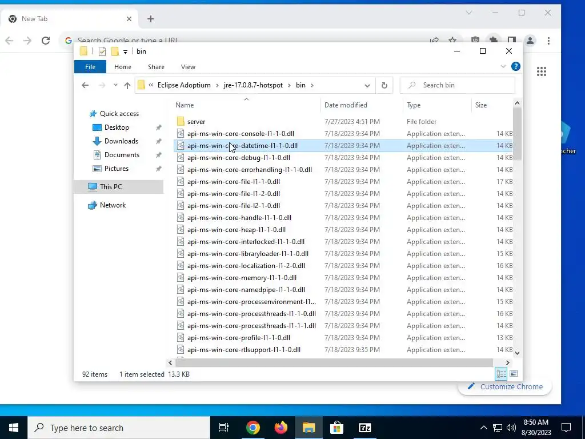The height and width of the screenshot is (439, 585).
Task: Open Chrome profile avatar icon
Action: pos(530,41)
